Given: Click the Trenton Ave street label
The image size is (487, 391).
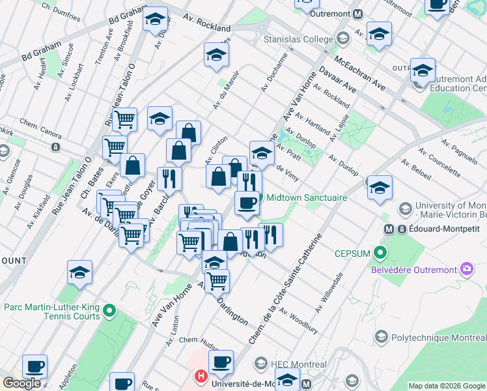Looking at the screenshot, I should pos(104,47).
